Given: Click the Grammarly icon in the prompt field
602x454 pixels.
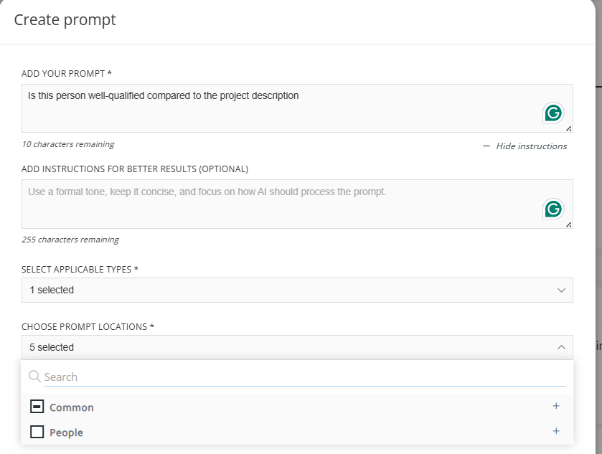Looking at the screenshot, I should pos(552,113).
